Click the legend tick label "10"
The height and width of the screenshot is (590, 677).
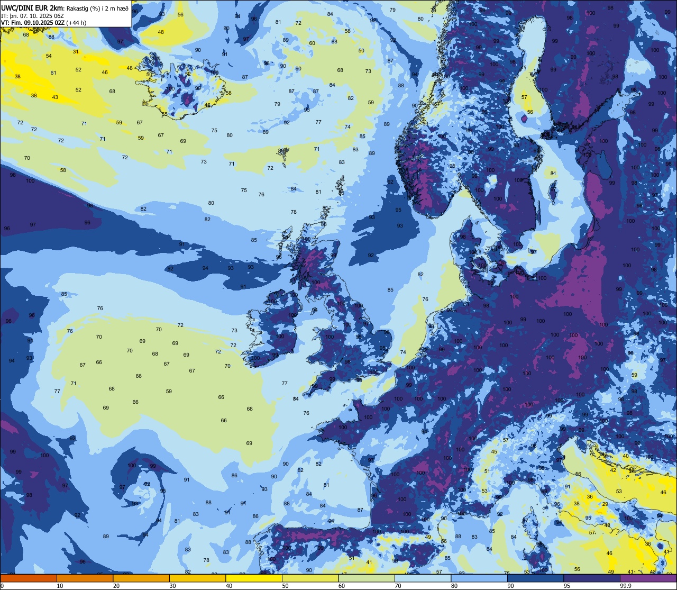(x=60, y=586)
